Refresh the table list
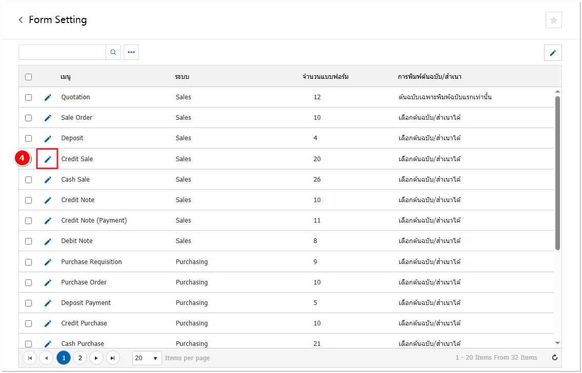 coord(554,358)
